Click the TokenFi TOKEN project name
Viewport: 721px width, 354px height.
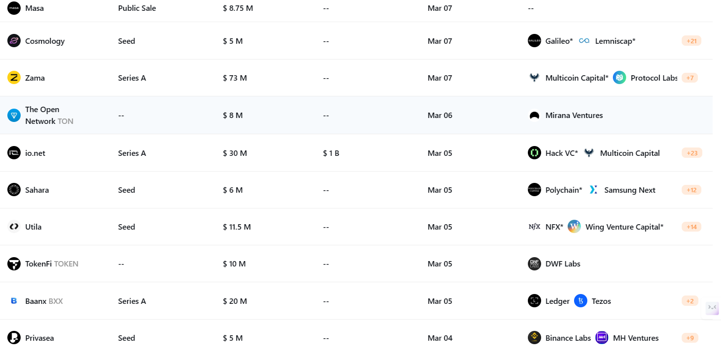pos(52,264)
